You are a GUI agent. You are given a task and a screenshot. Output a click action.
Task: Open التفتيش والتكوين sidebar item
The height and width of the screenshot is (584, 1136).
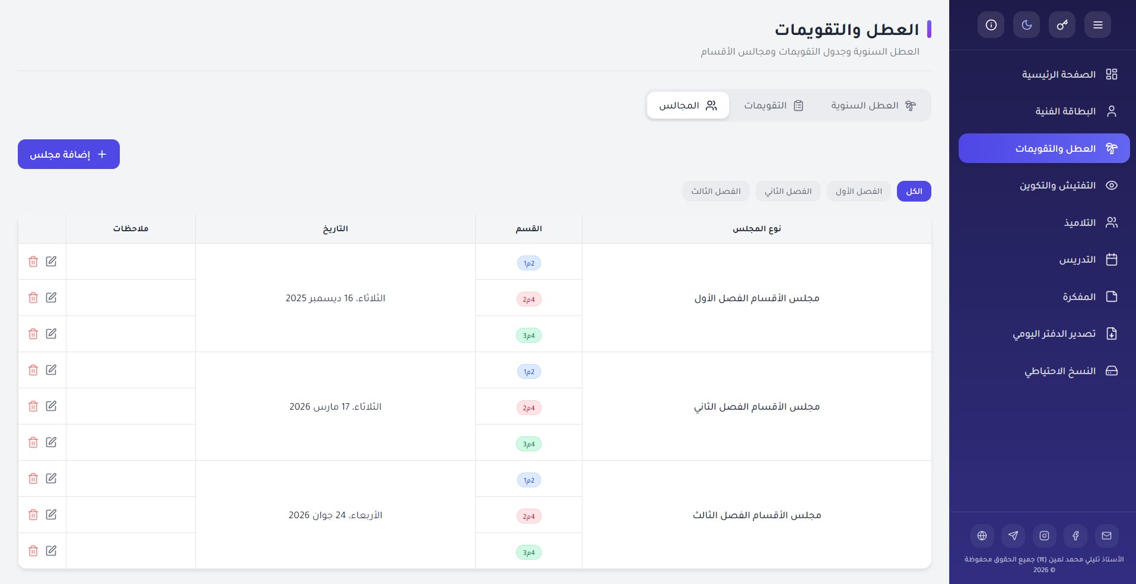point(1044,185)
